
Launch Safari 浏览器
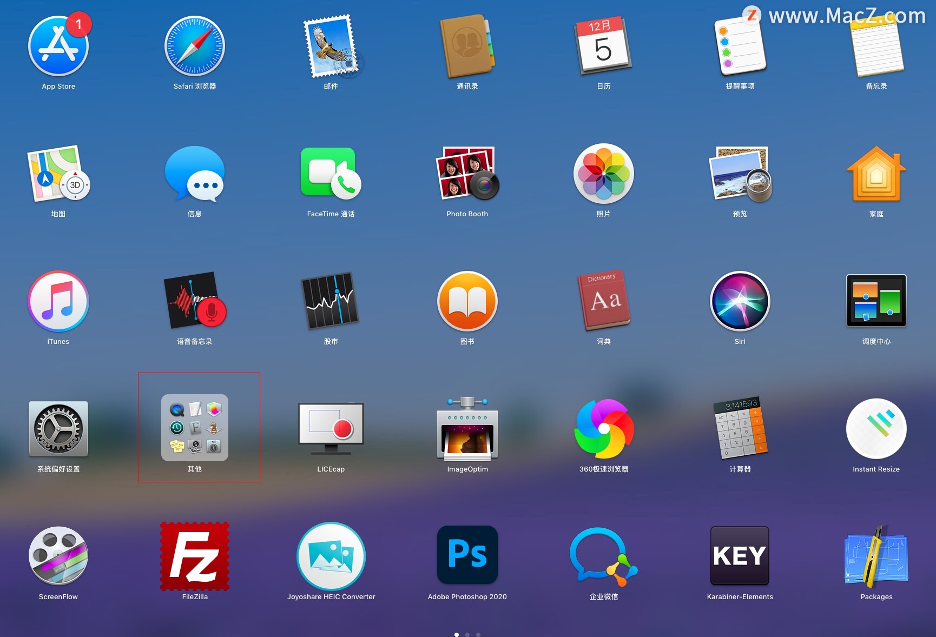pyautogui.click(x=195, y=46)
